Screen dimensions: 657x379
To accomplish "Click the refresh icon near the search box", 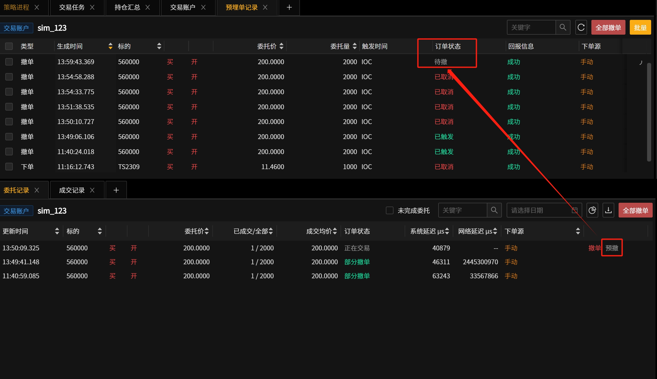I will (x=581, y=27).
